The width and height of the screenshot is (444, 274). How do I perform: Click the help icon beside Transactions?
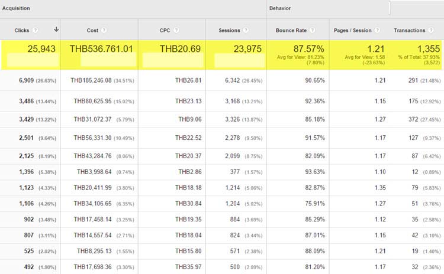[430, 30]
